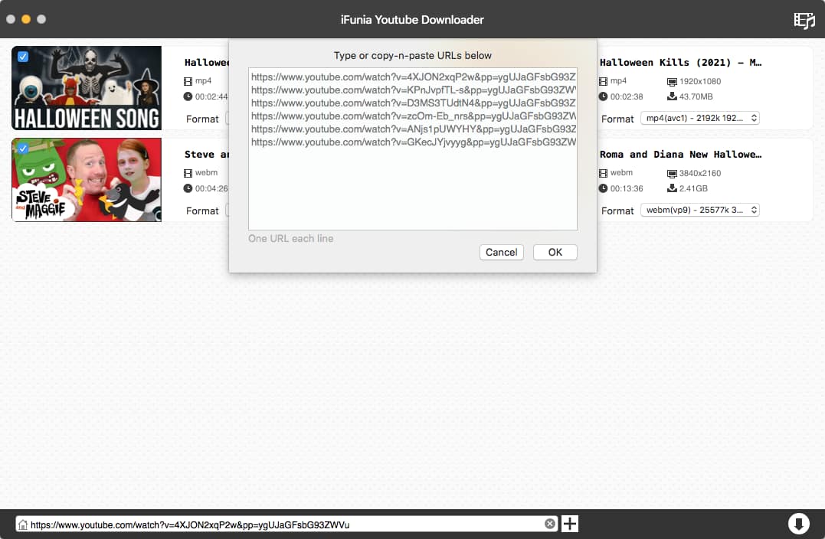Screen dimensions: 825x539
Task: Click the plus icon to add URL
Action: (570, 524)
